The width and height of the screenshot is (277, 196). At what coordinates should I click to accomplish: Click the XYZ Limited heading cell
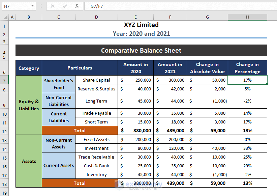click(x=141, y=25)
